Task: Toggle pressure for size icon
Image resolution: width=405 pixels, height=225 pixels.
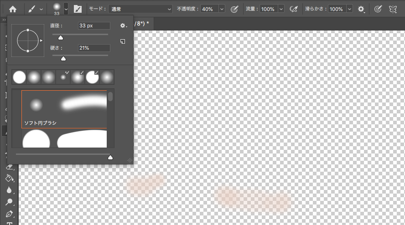Action: pos(378,9)
